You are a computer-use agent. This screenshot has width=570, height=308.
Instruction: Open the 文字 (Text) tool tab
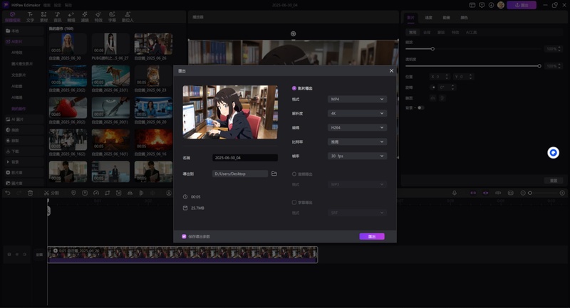pyautogui.click(x=30, y=16)
